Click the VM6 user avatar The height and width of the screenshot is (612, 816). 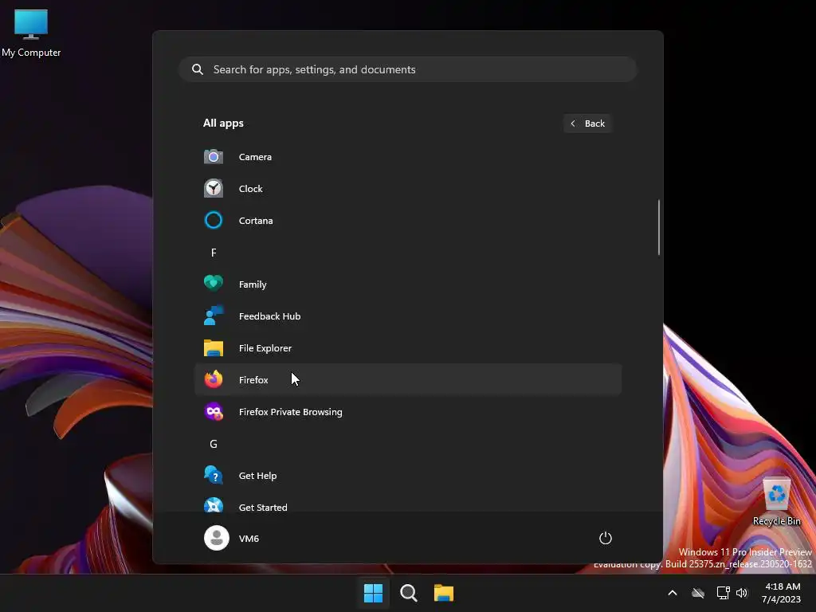point(217,538)
